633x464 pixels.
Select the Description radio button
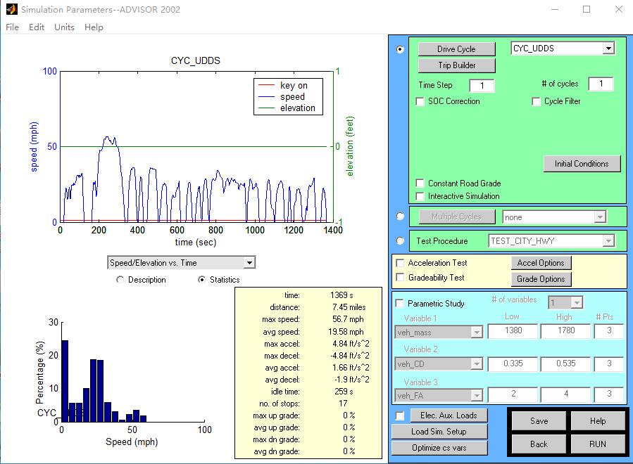(120, 280)
